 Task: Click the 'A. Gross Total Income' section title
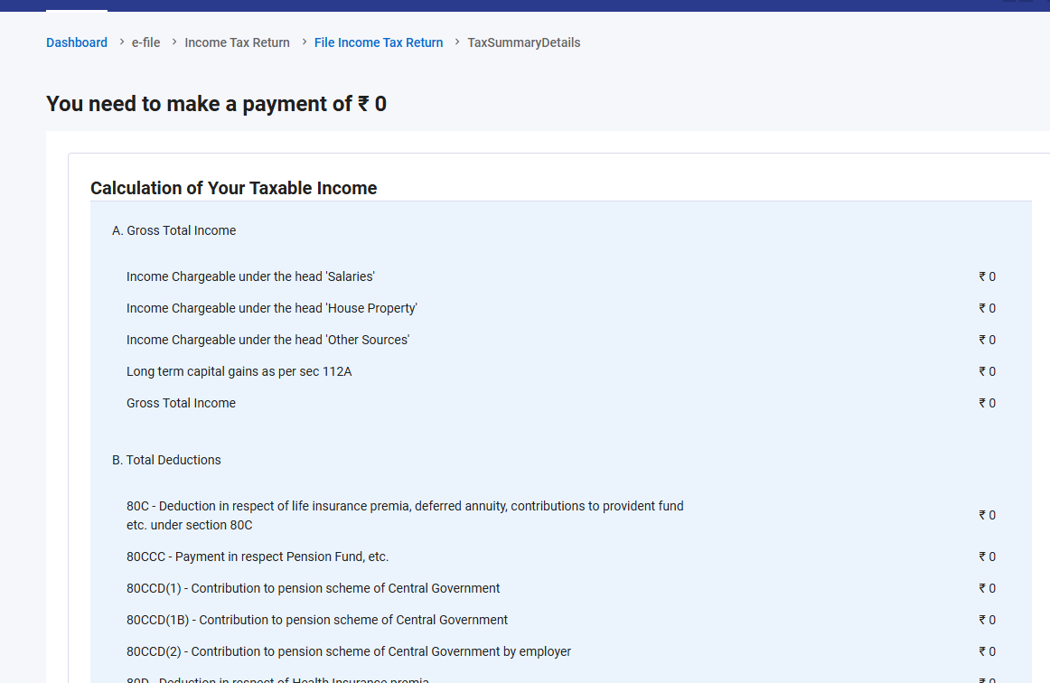(173, 230)
